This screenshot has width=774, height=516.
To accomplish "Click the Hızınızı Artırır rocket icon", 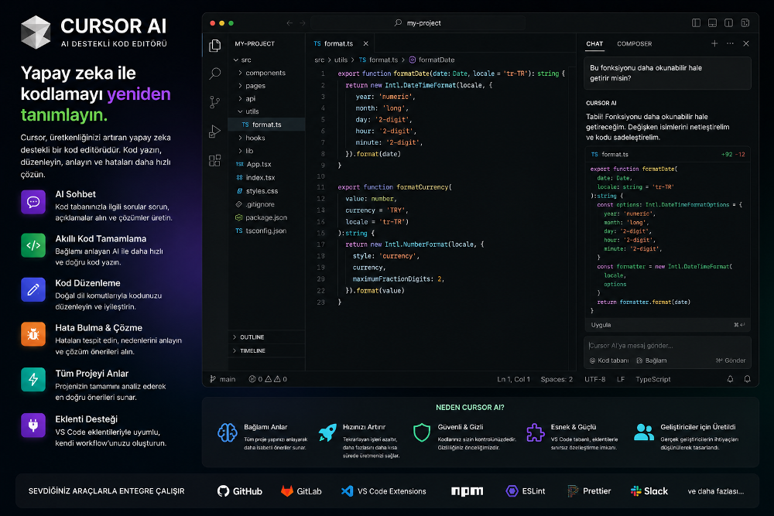I will pyautogui.click(x=327, y=432).
